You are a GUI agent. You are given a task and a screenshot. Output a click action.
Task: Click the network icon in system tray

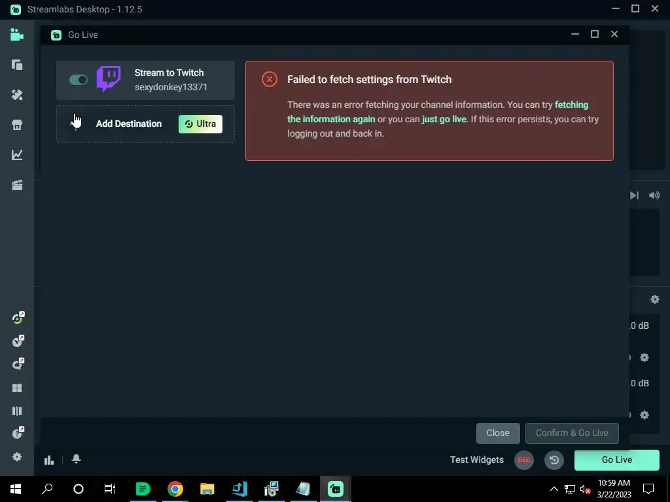coord(570,489)
